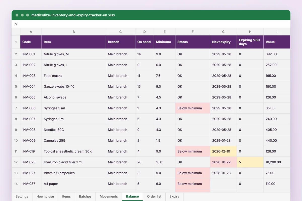The image size is (302, 201).
Task: Go to the Batches sheet tab
Action: (x=85, y=196)
